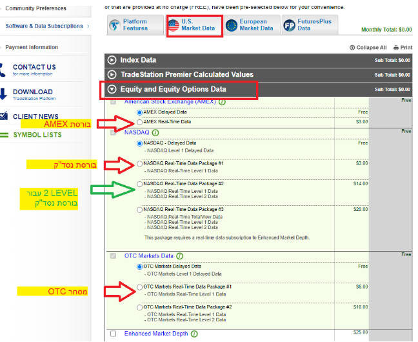The height and width of the screenshot is (342, 418).
Task: Click the NASDAQ Real-Time TotalView Data line
Action: [x=183, y=217]
